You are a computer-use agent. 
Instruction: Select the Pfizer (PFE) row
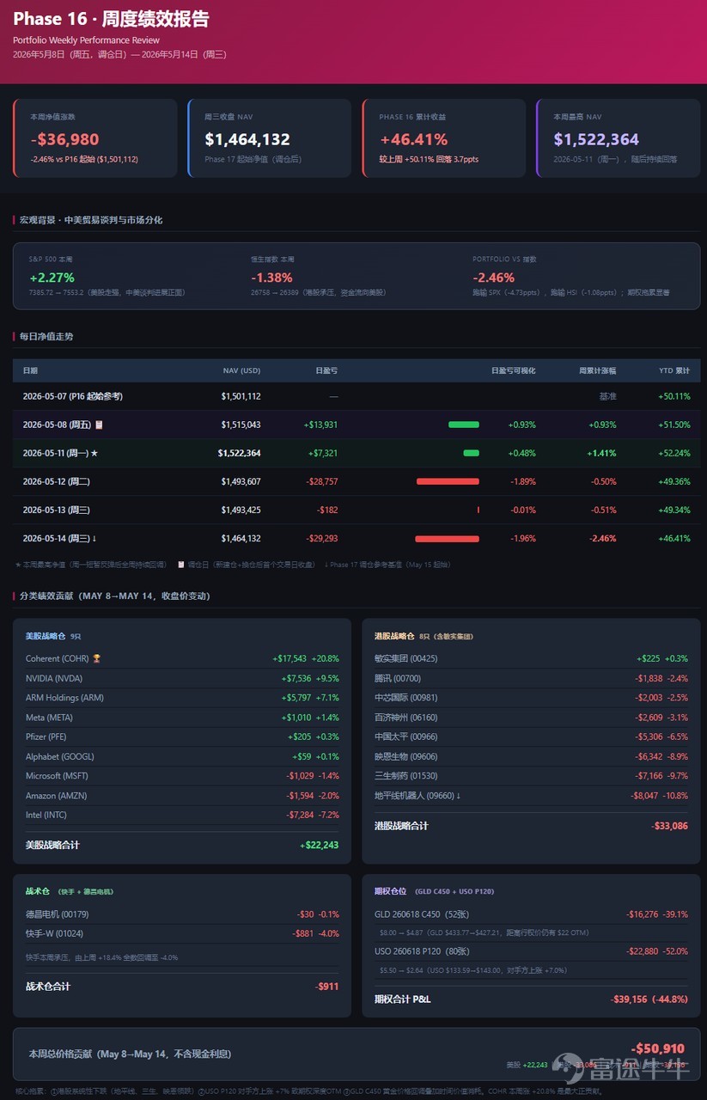[x=182, y=737]
